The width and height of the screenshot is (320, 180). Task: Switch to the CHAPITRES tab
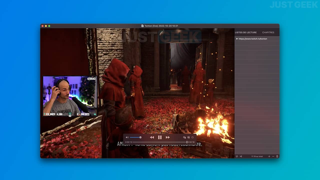(268, 32)
